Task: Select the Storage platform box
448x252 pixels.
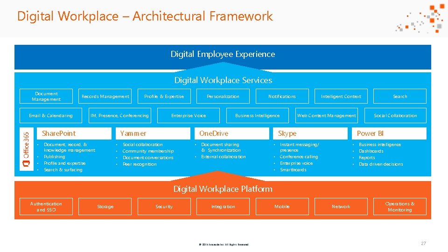Action: tap(105, 207)
